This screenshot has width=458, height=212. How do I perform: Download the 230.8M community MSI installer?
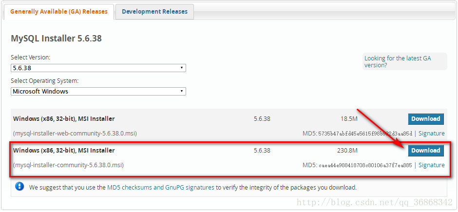coord(425,151)
